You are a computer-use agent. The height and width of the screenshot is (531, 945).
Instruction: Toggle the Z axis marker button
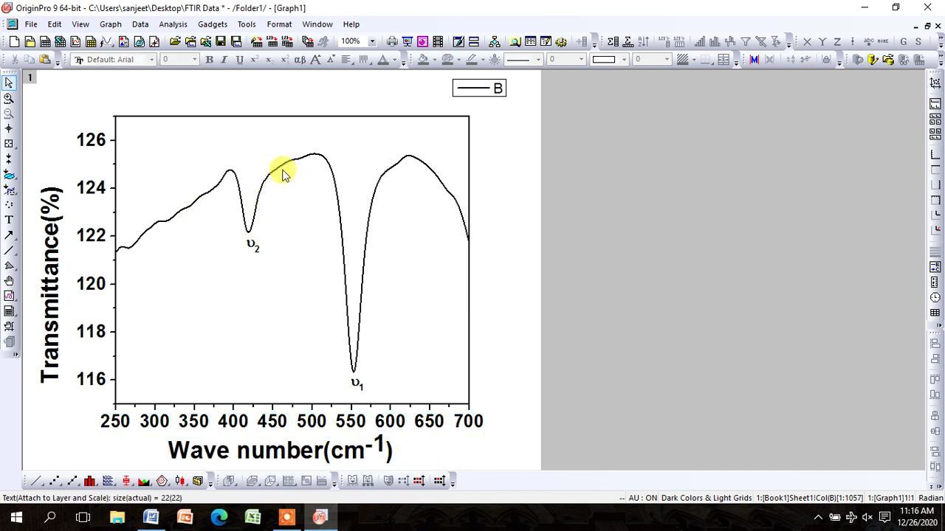pos(837,42)
